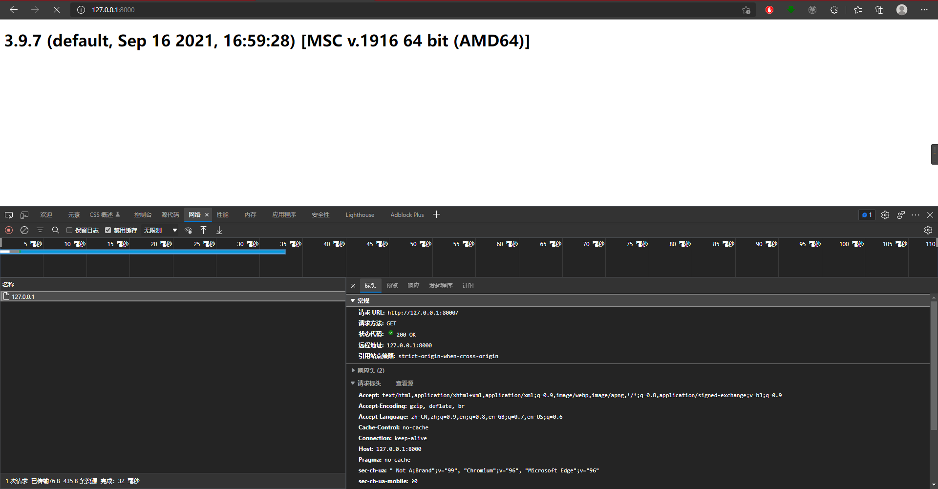Toggle the network filter icon
938x489 pixels.
tap(40, 230)
